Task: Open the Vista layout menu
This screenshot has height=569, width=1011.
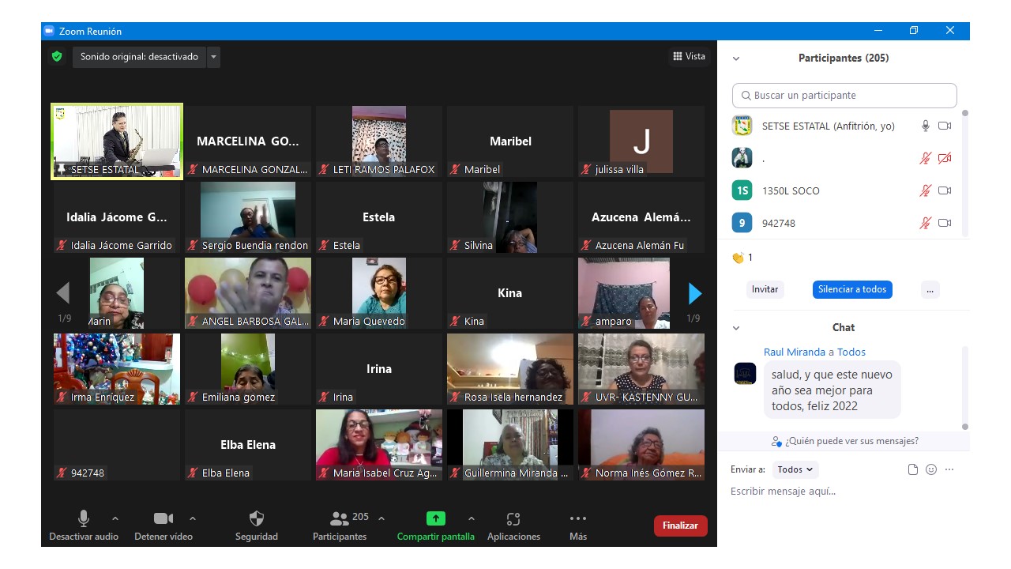Action: point(689,56)
